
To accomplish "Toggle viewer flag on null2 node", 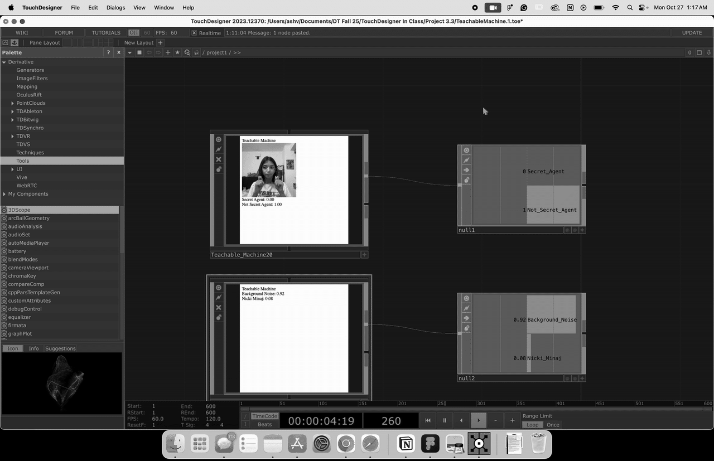I will tap(466, 298).
